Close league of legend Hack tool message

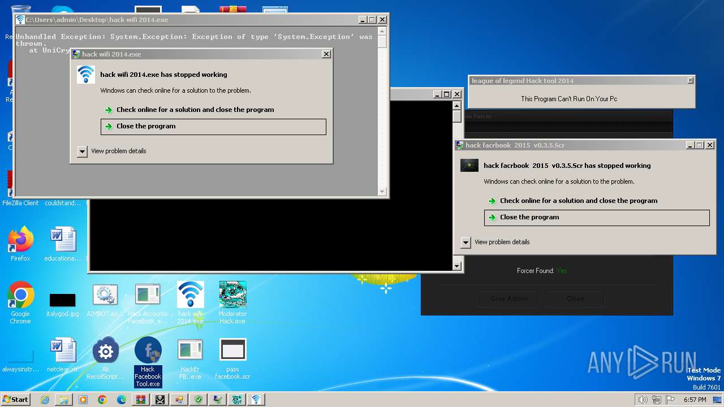coord(690,81)
